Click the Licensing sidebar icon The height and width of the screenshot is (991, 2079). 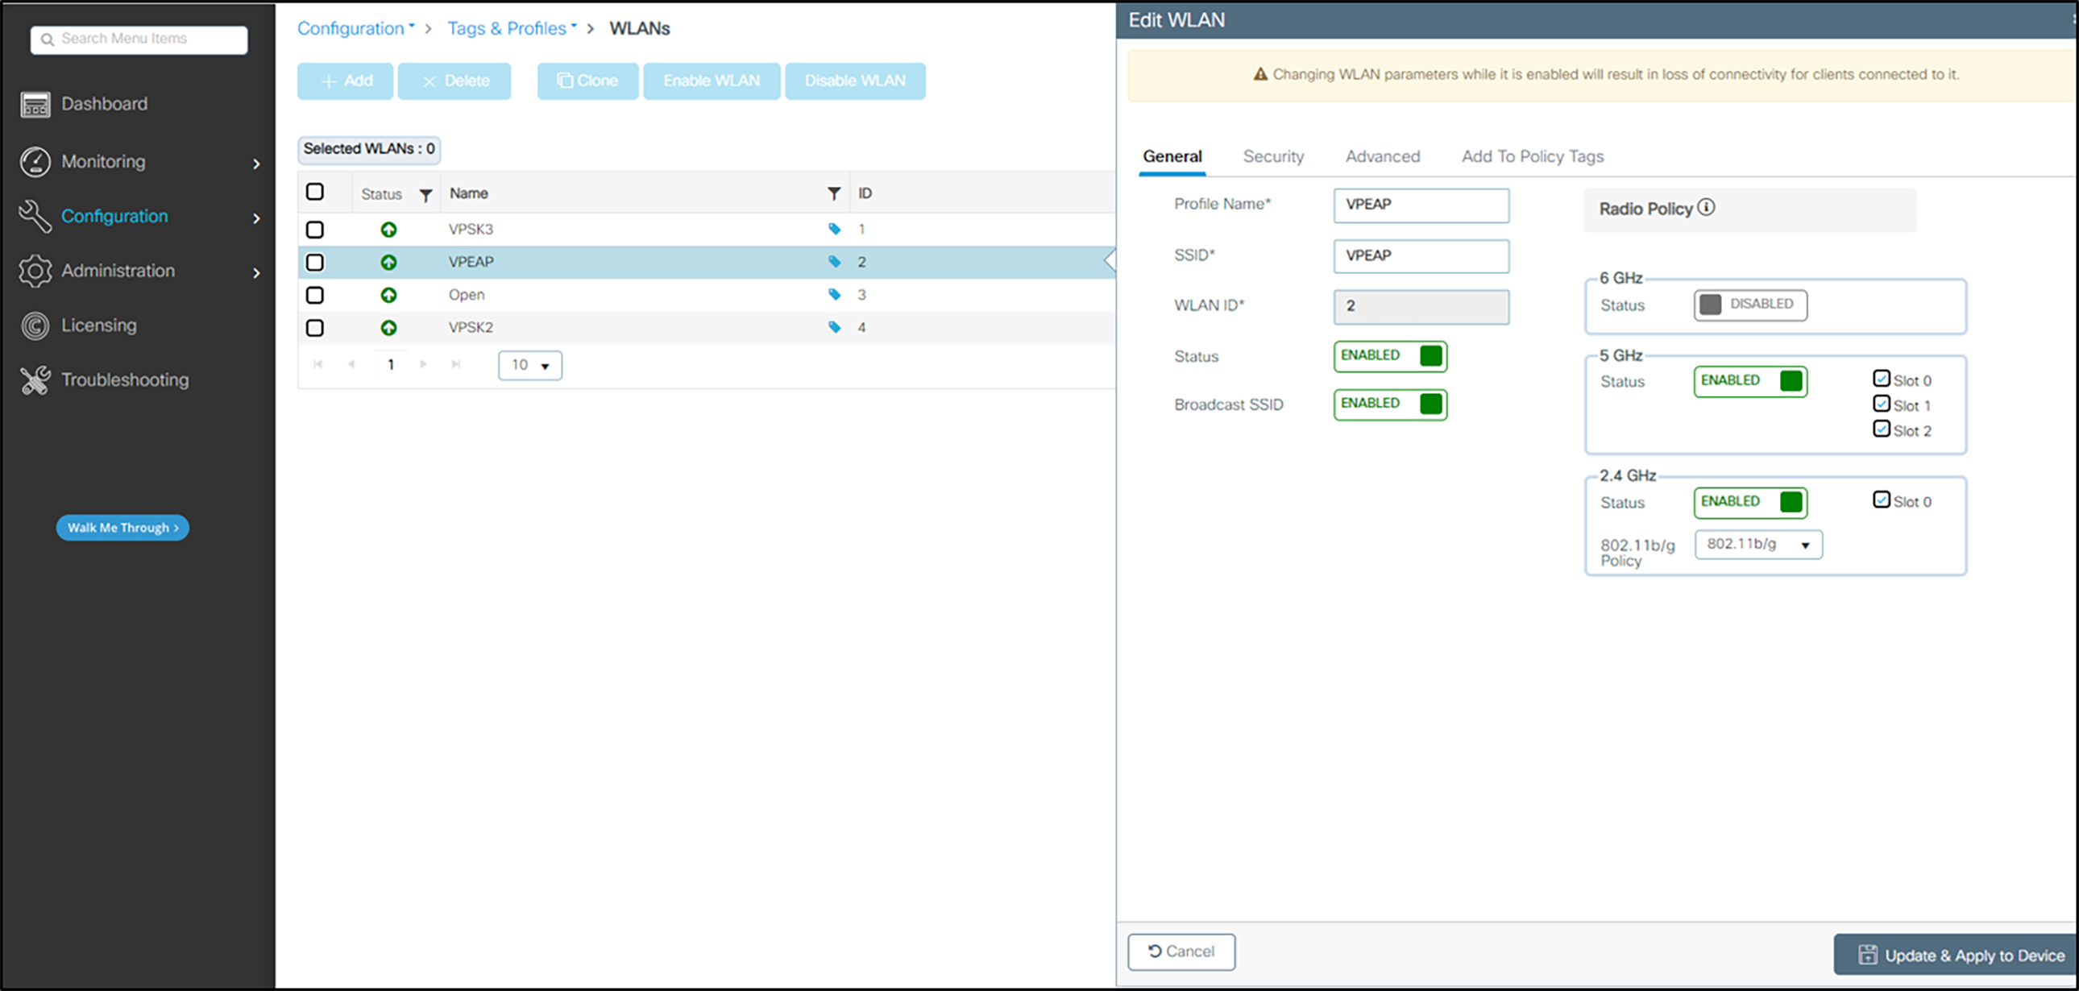click(x=35, y=325)
